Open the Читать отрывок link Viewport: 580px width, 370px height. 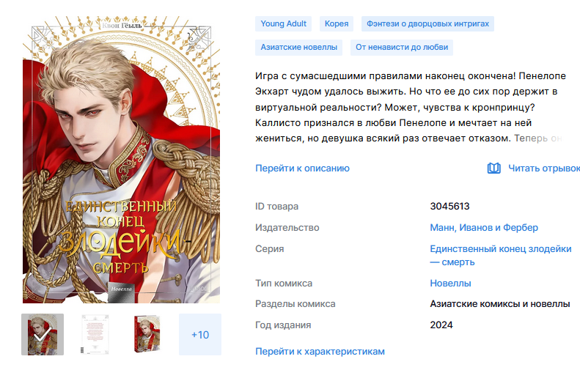coord(544,169)
